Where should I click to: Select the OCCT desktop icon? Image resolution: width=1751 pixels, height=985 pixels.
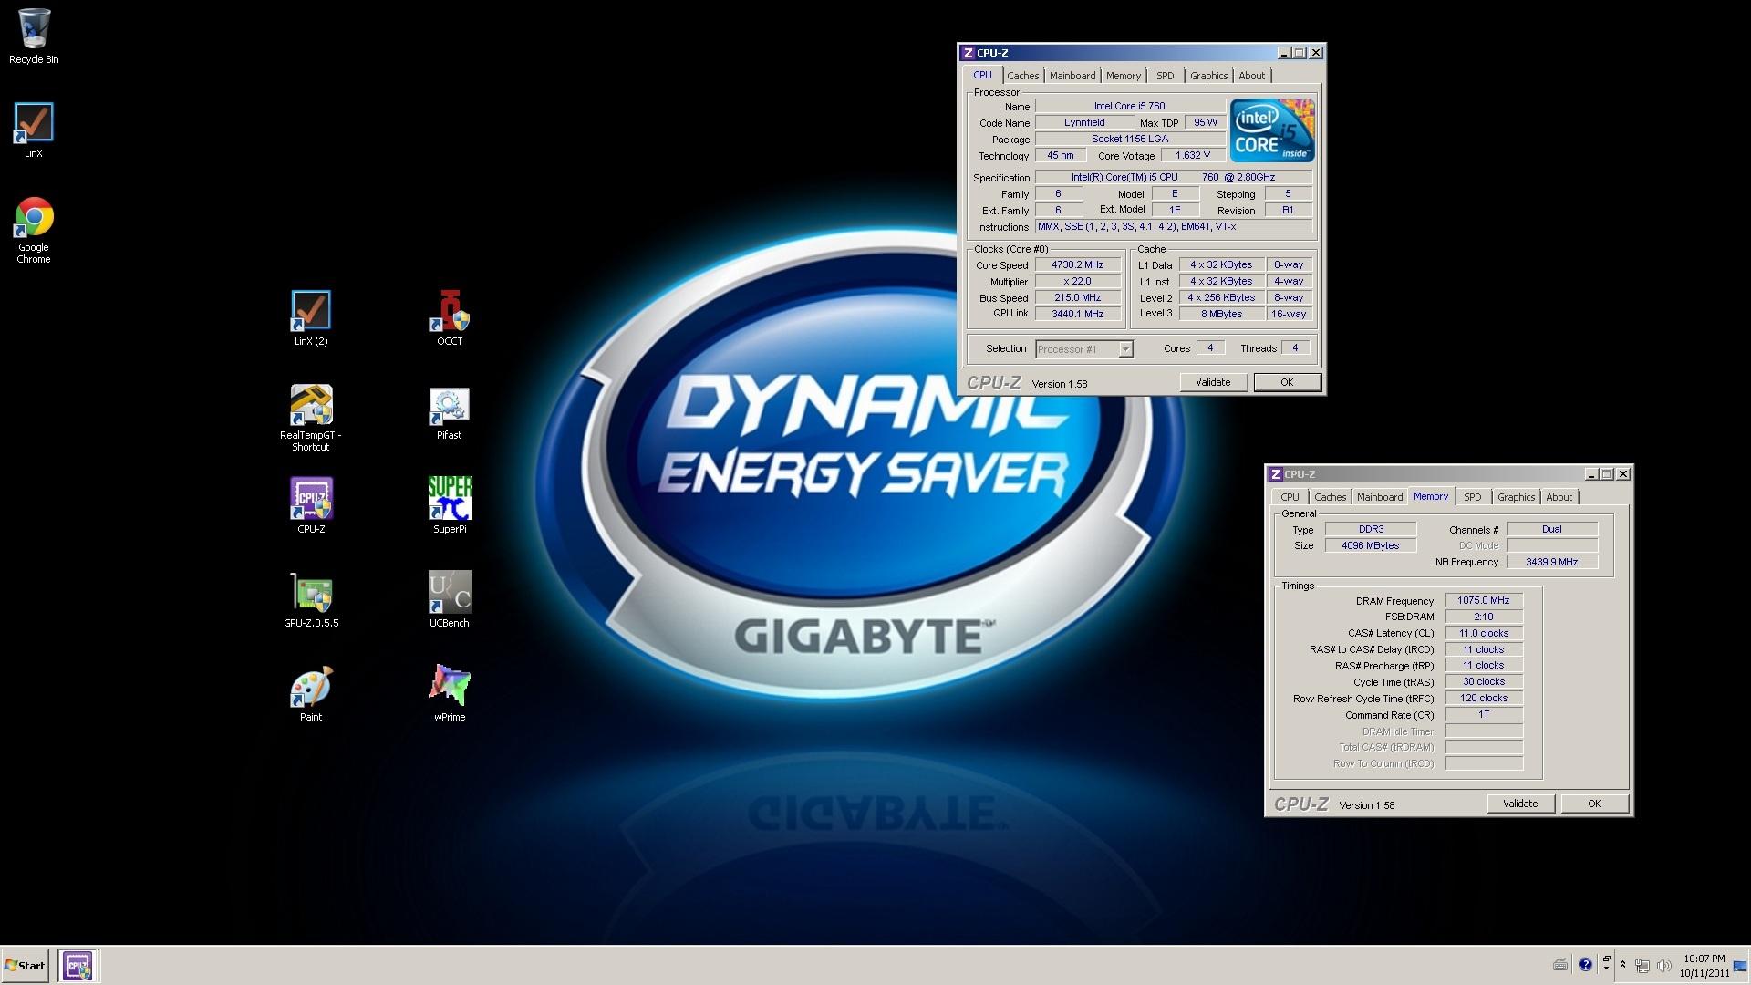(x=450, y=318)
